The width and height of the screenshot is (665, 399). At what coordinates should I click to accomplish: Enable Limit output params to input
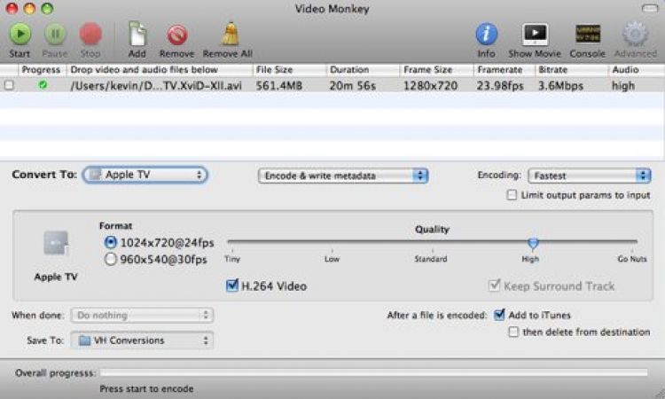point(512,195)
